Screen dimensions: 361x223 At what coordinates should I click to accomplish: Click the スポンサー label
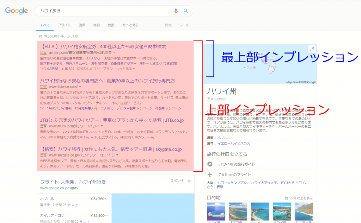[x=178, y=181]
